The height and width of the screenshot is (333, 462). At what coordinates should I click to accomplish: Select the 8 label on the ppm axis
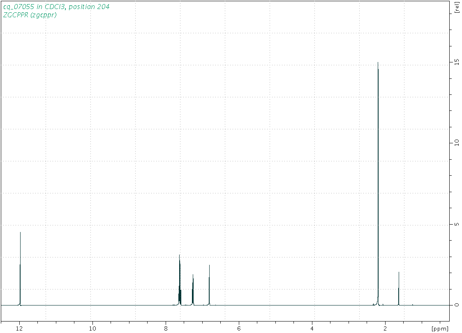166,328
